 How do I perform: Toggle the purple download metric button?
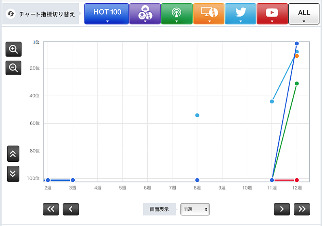coord(145,14)
